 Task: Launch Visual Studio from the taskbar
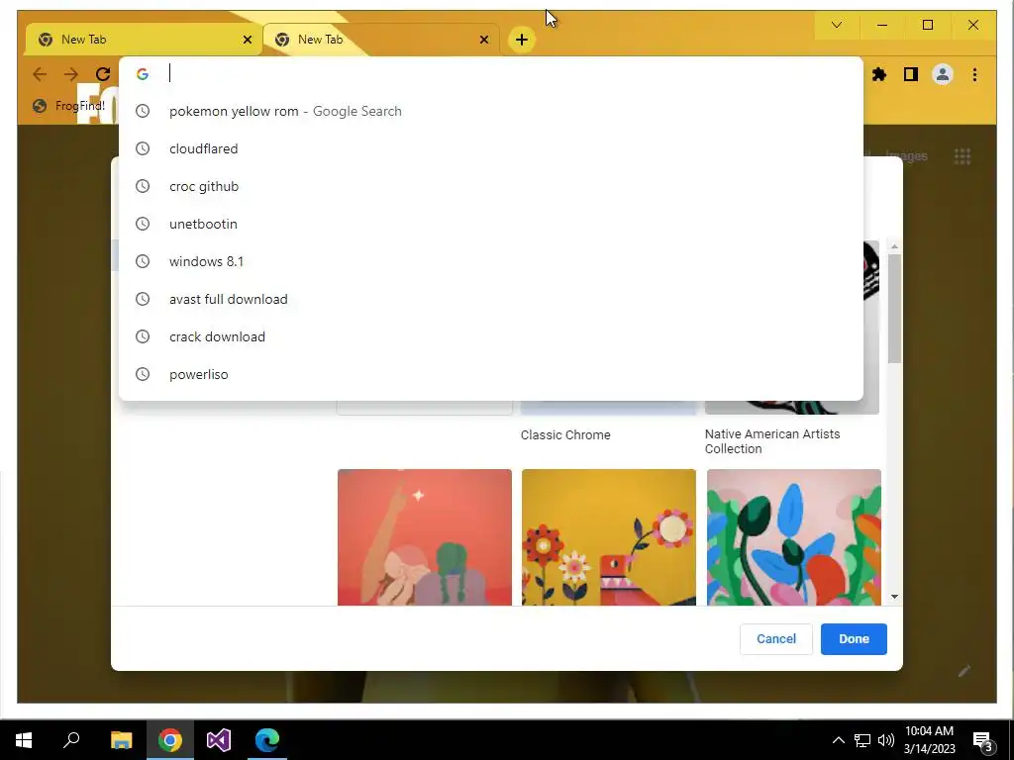point(219,740)
